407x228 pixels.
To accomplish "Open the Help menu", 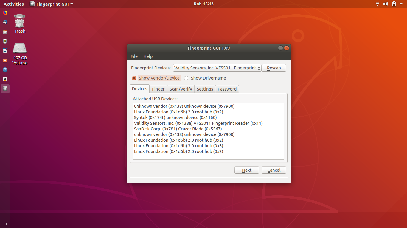I will coord(148,56).
